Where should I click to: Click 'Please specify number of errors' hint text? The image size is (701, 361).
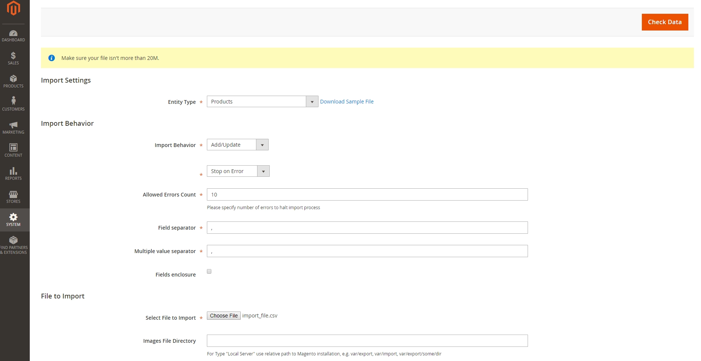click(x=263, y=208)
